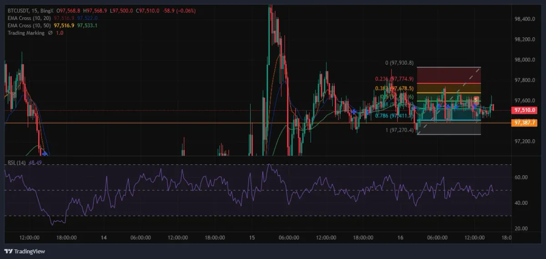Viewport: 546px width, 259px height.
Task: Click the Trading Marking value 1.0
Action: click(x=60, y=33)
